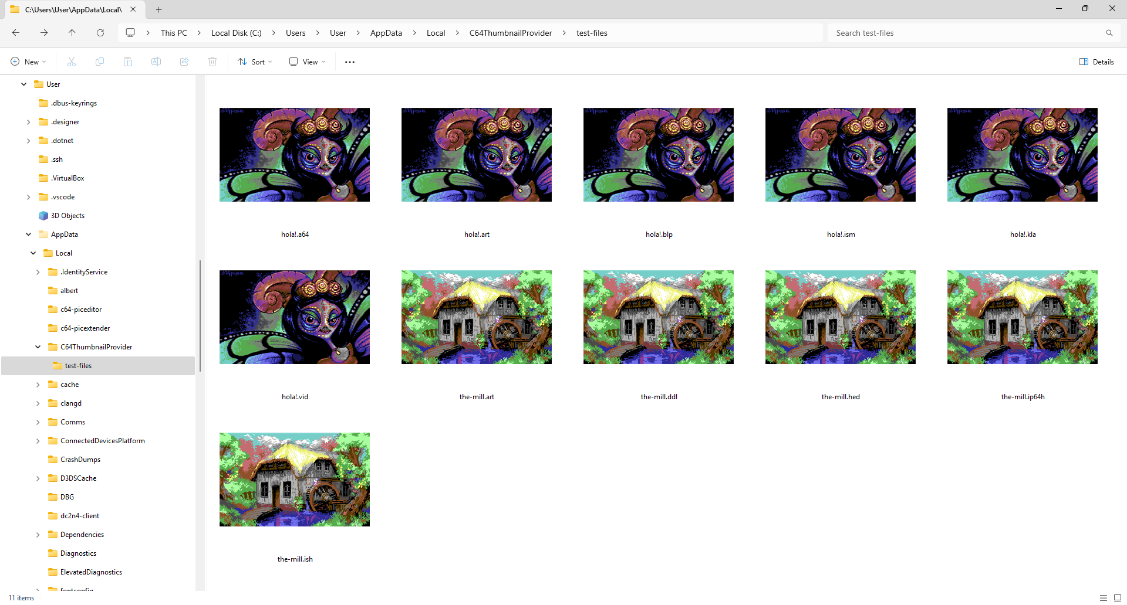Click the Paste toolbar icon

pyautogui.click(x=128, y=62)
